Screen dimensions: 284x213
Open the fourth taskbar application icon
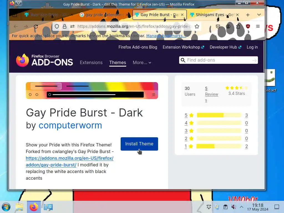(x=48, y=207)
